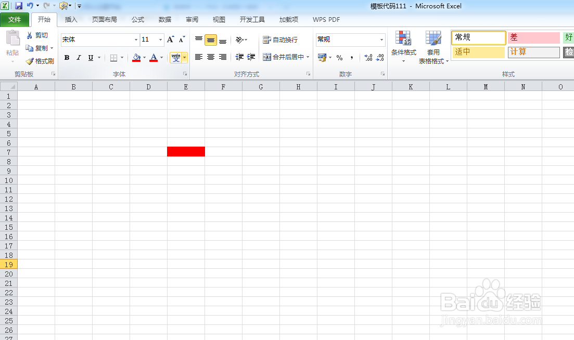Image resolution: width=574 pixels, height=340 pixels.
Task: Switch to WPS PDF tab
Action: (326, 20)
